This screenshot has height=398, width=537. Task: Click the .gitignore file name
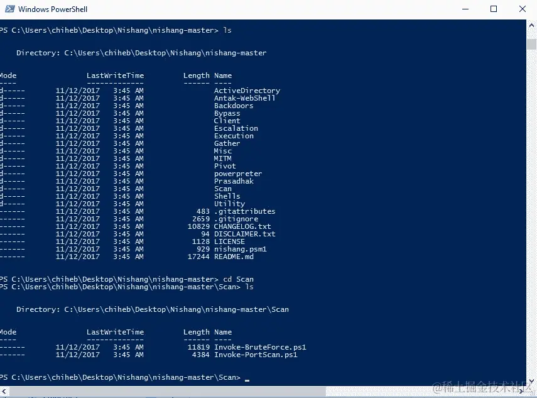pyautogui.click(x=236, y=219)
